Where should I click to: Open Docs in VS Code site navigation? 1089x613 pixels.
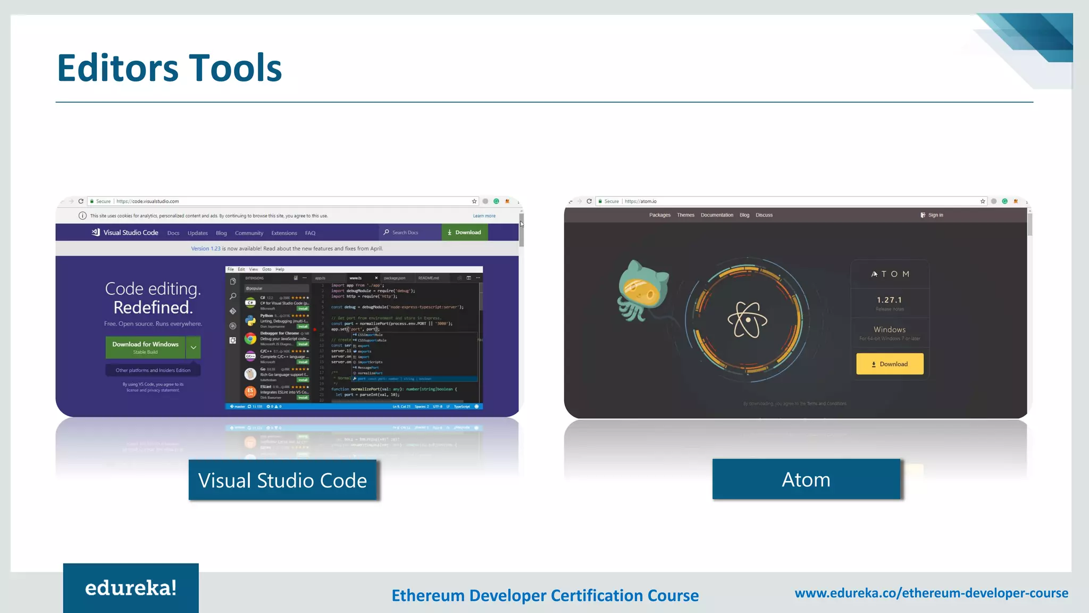[173, 233]
